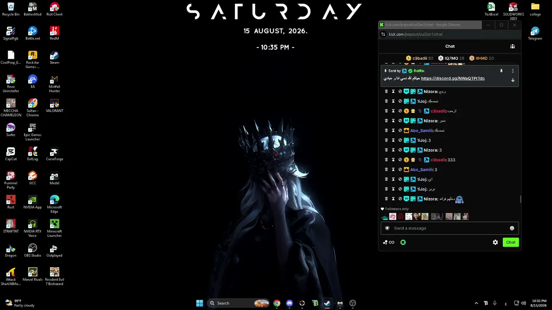Screen dimensions: 552x310
Task: Click the green Kick emblem below message box
Action: [x=403, y=242]
